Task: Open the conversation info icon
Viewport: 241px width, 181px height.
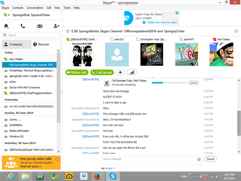Action: [236, 31]
